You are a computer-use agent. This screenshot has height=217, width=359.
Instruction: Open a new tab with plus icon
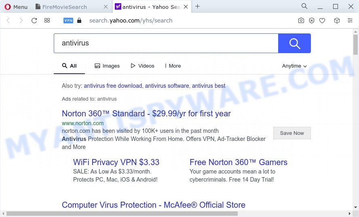pyautogui.click(x=197, y=6)
